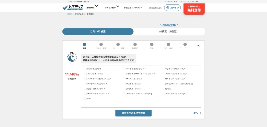Go to the 単価 step circle
This screenshot has width=267, height=127.
pyautogui.click(x=152, y=45)
